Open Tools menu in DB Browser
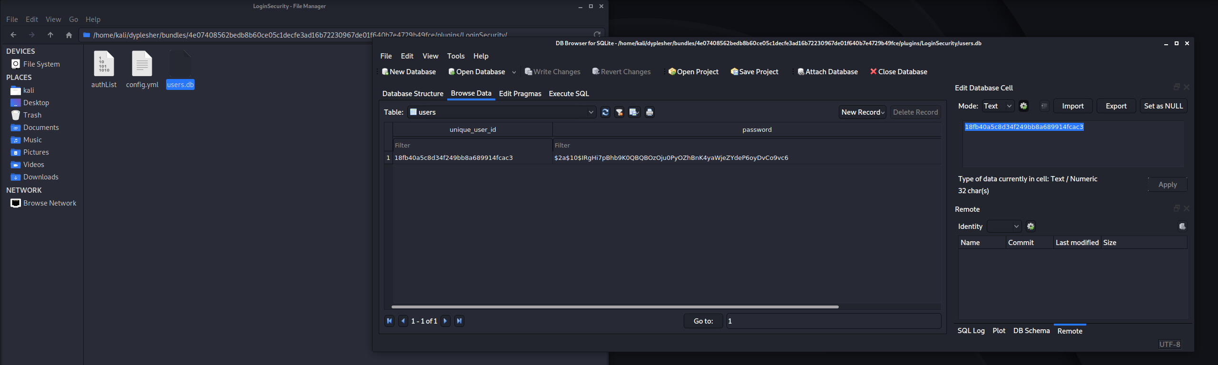1218x365 pixels. [x=456, y=56]
